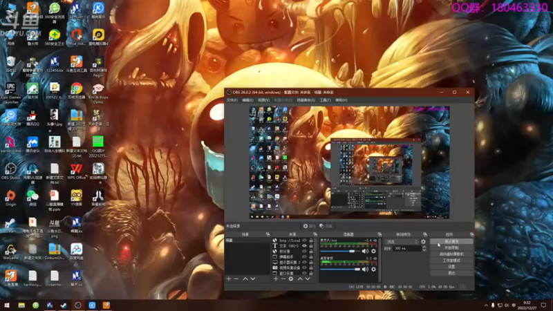The image size is (553, 311).
Task: Open the scene transition type dropdown
Action: 402,242
